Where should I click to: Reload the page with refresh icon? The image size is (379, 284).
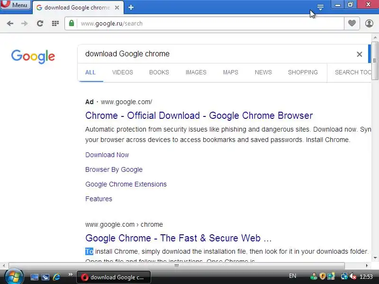(40, 23)
